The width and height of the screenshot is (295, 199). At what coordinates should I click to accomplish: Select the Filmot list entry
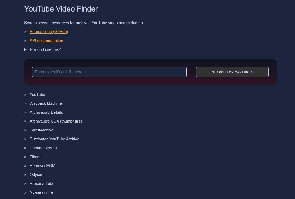(x=35, y=157)
